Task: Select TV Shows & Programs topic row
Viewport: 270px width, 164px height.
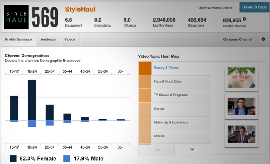Action: click(175, 95)
